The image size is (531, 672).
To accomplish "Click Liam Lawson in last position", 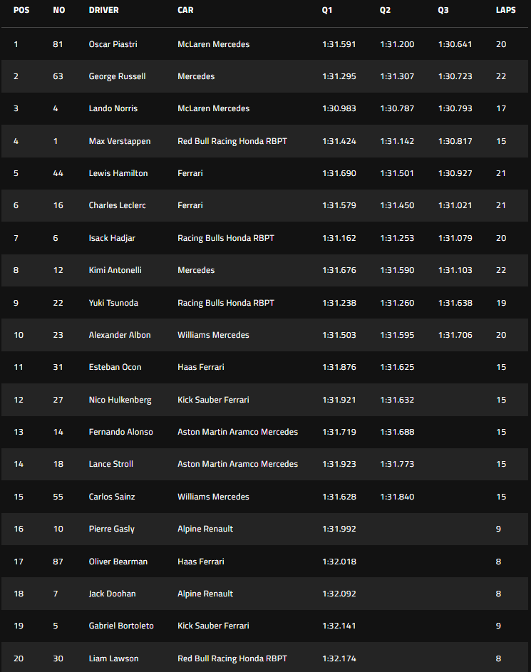I will point(113,658).
